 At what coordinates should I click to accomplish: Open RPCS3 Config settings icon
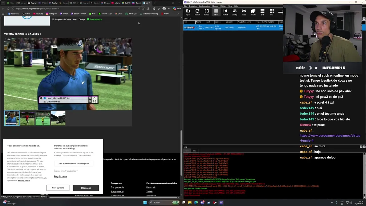coord(234,12)
